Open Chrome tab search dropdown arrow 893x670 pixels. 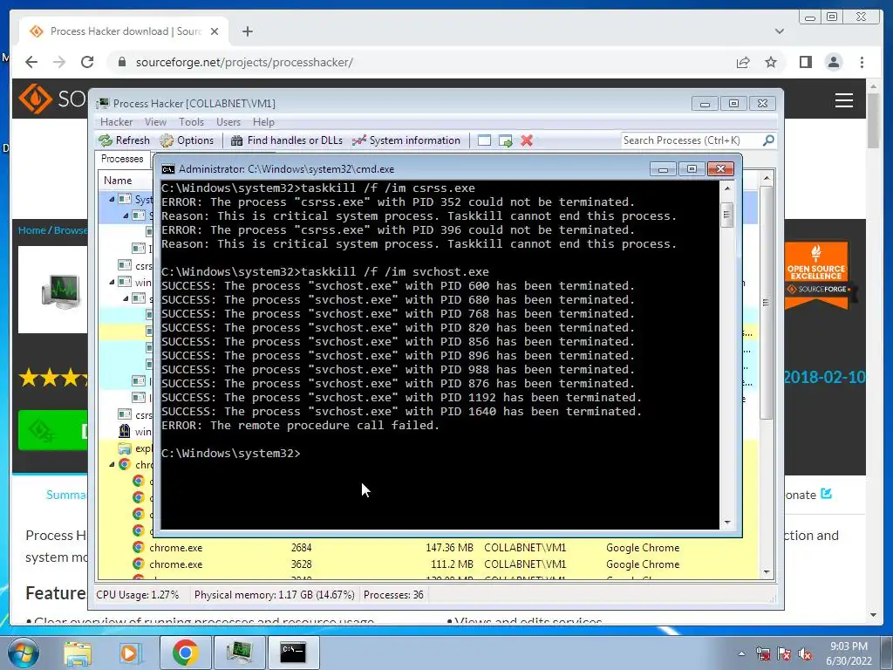(x=779, y=31)
